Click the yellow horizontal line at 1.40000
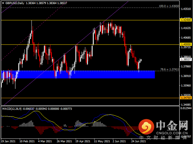193x144 pixels. click(x=90, y=45)
